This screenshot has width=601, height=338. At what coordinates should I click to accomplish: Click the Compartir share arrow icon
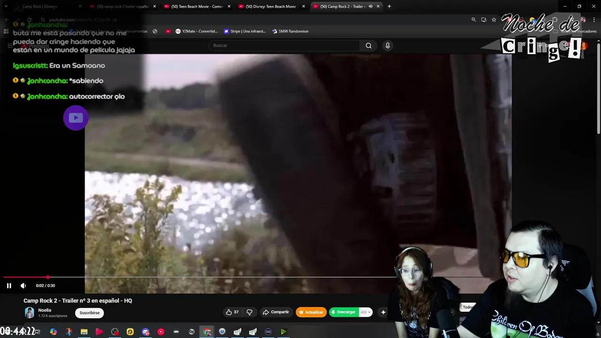(x=266, y=312)
